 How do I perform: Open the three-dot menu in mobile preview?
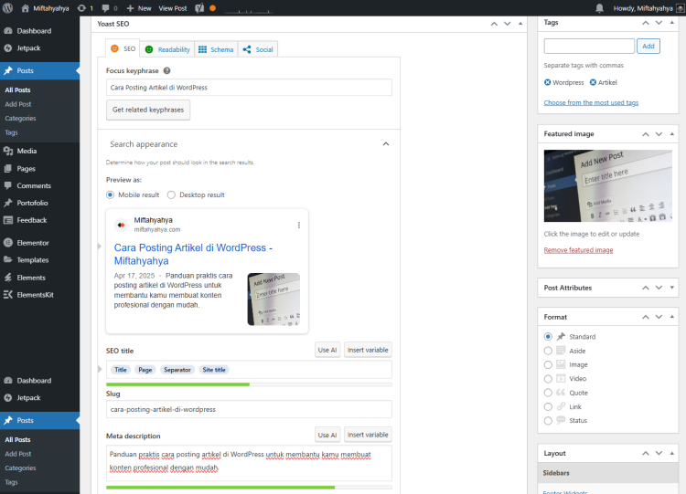click(298, 225)
